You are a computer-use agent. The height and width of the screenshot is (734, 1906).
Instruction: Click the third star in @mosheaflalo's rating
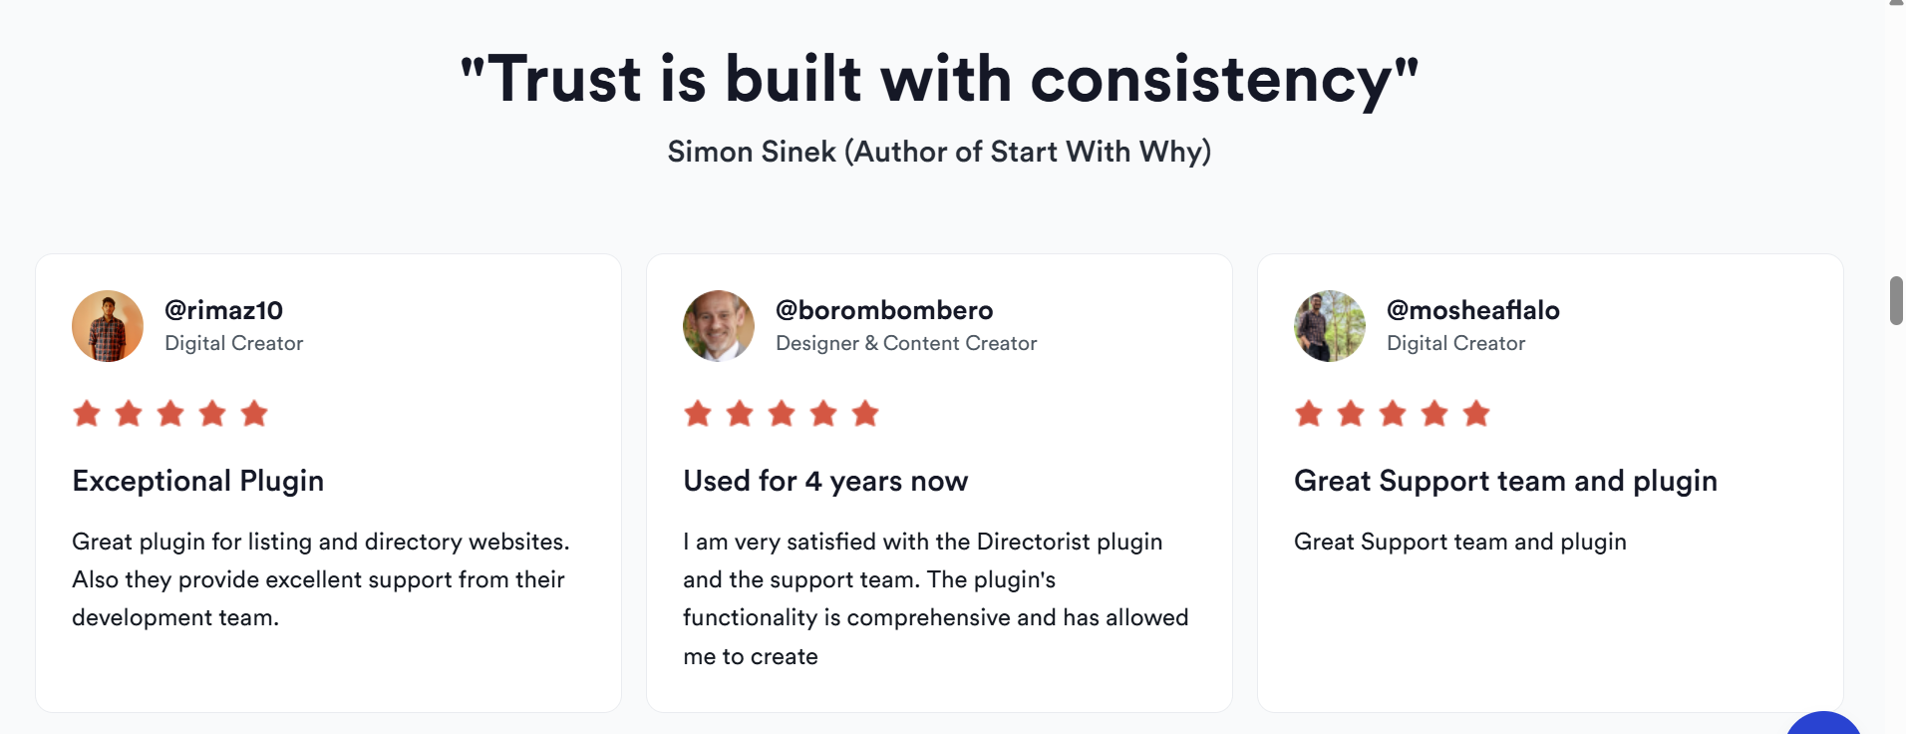1393,413
